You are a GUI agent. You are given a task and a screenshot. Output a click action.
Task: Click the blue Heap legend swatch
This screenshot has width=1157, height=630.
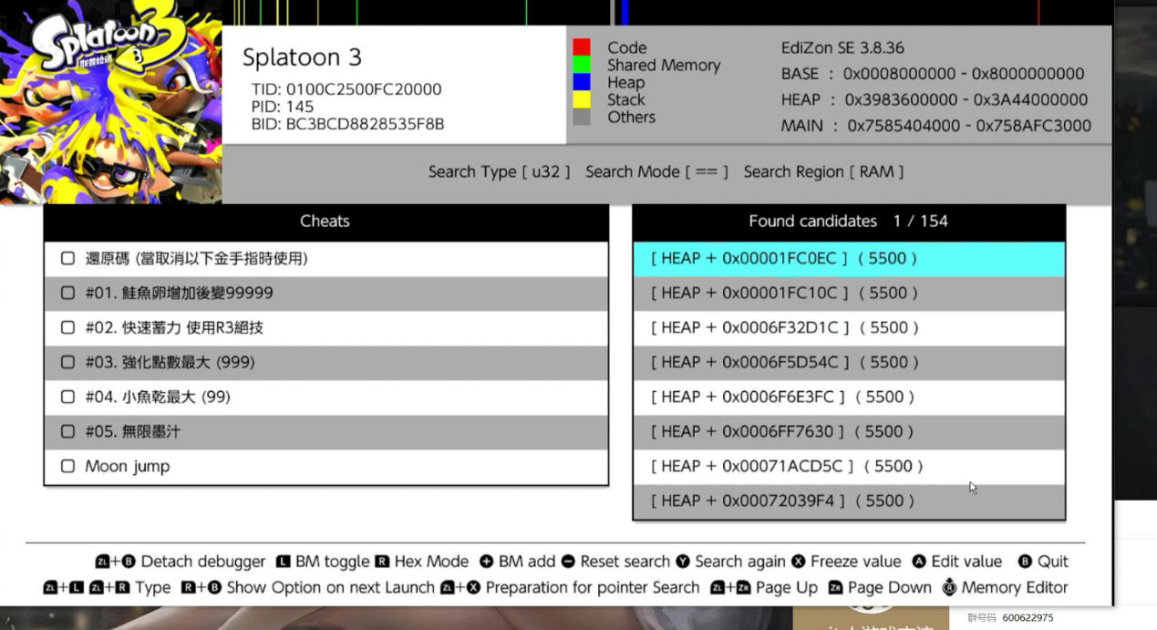click(582, 82)
